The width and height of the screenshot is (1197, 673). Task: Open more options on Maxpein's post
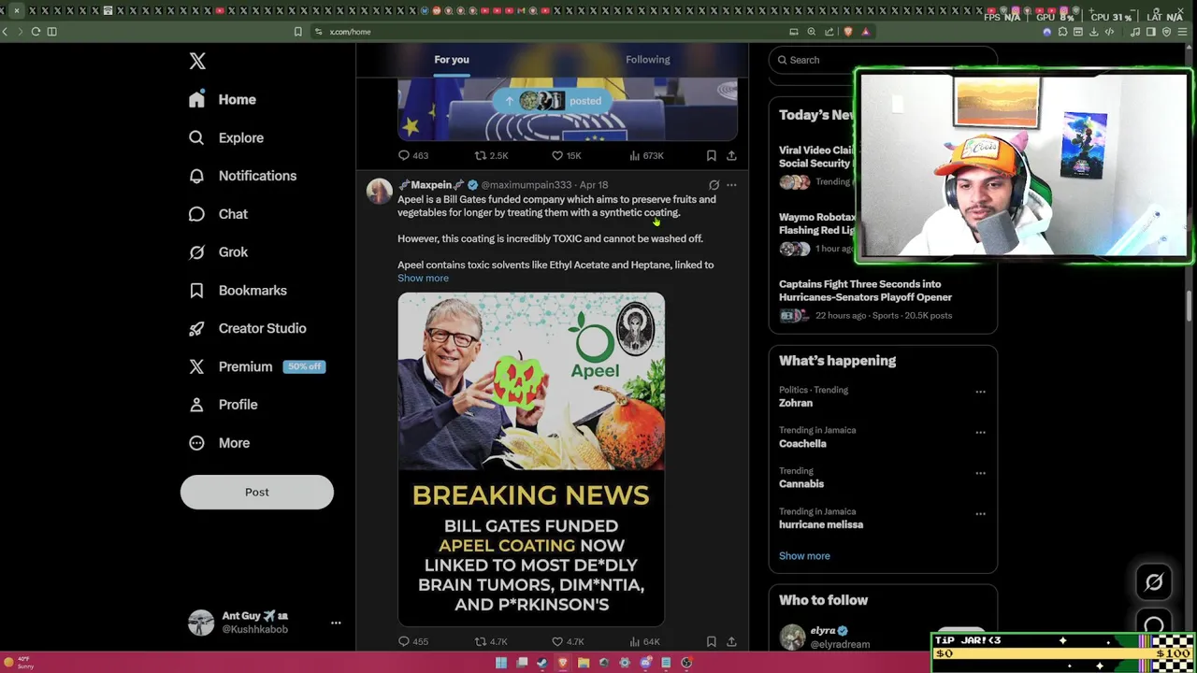tap(731, 185)
